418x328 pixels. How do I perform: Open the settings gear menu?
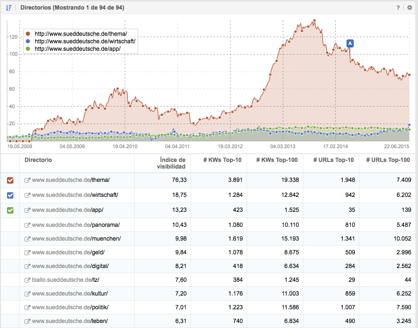point(410,7)
